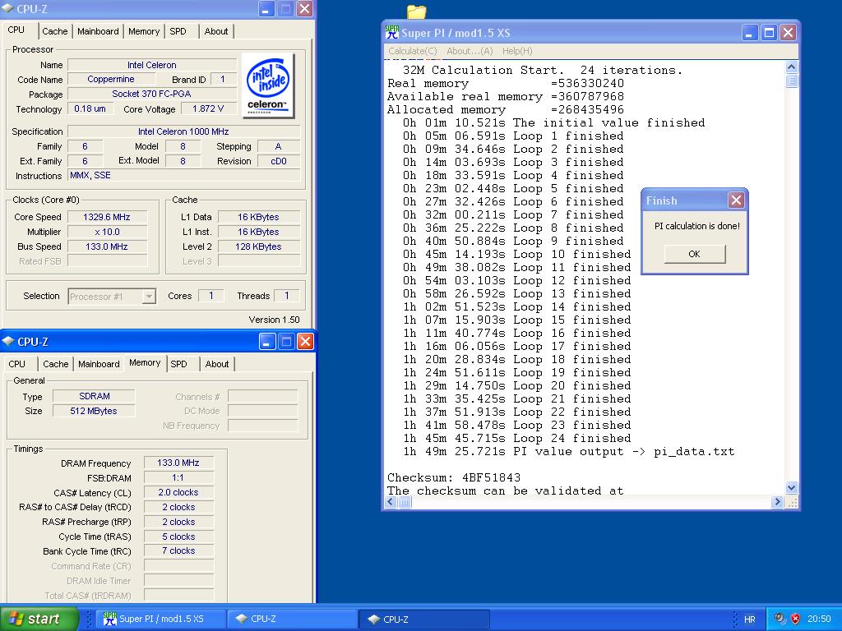
Task: Click the memory Size value 512 MBytes
Action: [x=94, y=411]
